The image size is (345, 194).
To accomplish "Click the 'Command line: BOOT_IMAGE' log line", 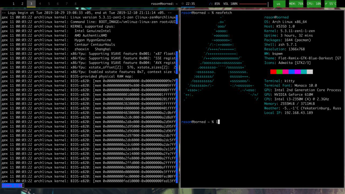I will [89, 22].
